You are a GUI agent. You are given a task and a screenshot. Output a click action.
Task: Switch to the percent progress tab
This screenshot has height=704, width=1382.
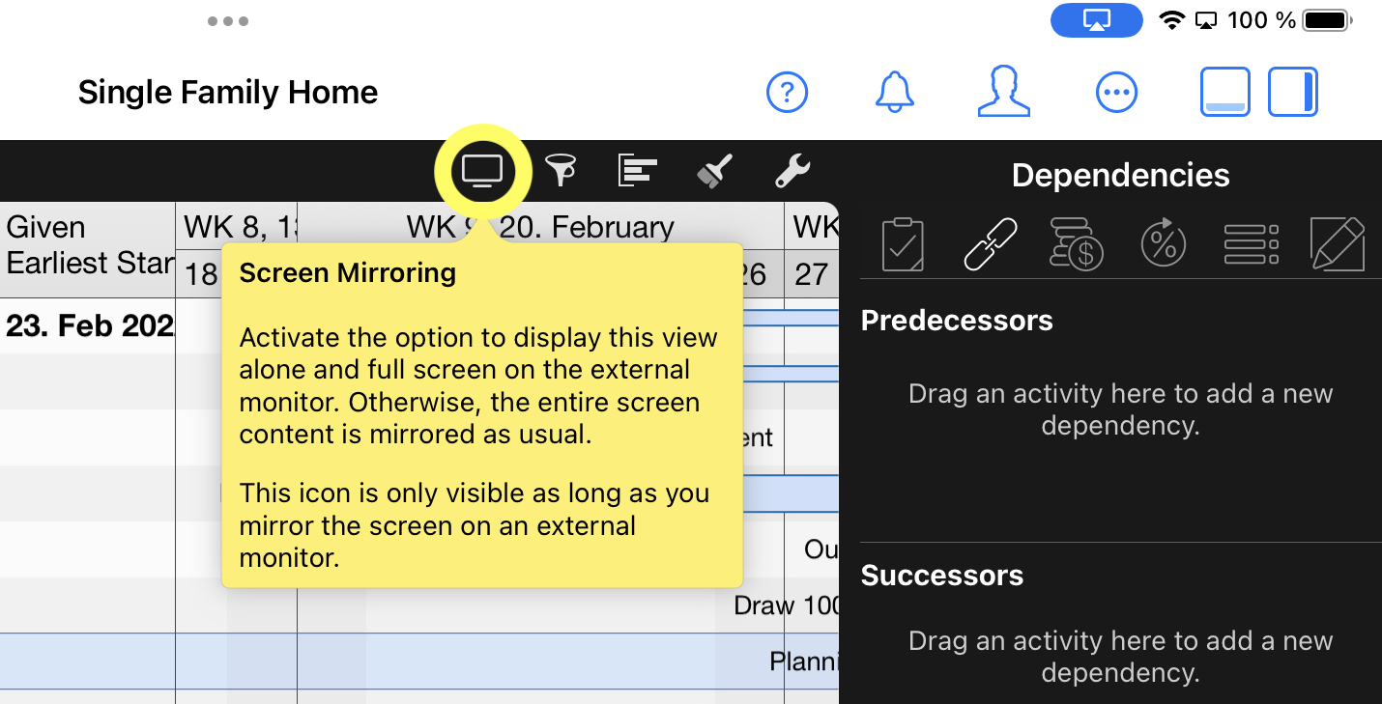1163,244
